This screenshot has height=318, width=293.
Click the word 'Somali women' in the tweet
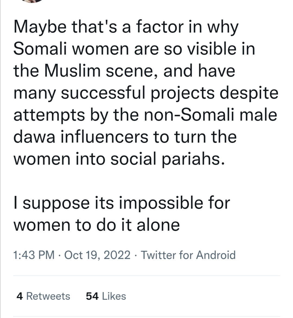point(71,49)
